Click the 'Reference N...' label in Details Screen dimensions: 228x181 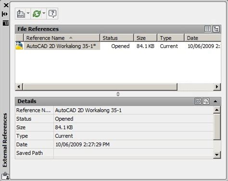click(33, 110)
